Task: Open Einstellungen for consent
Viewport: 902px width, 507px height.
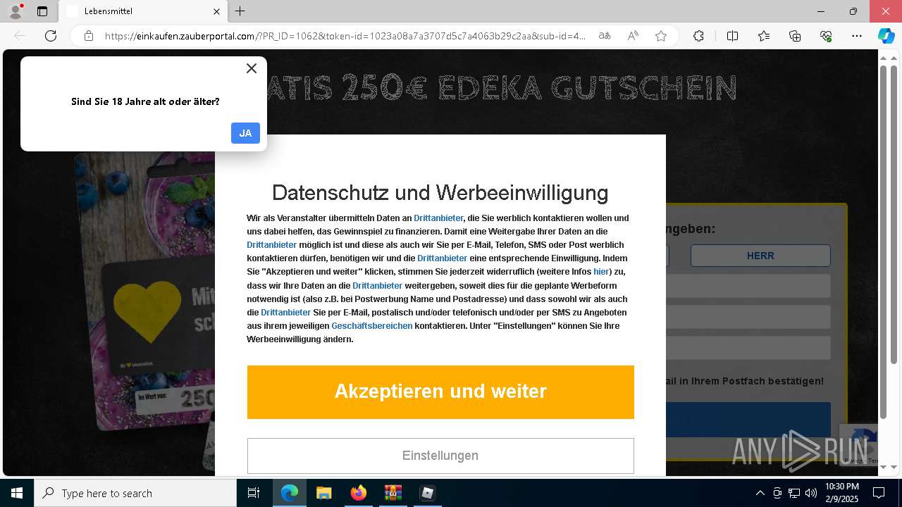Action: (440, 456)
